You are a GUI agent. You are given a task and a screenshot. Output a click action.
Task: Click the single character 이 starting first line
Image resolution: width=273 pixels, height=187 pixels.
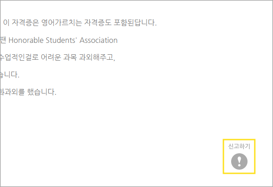click(6, 23)
